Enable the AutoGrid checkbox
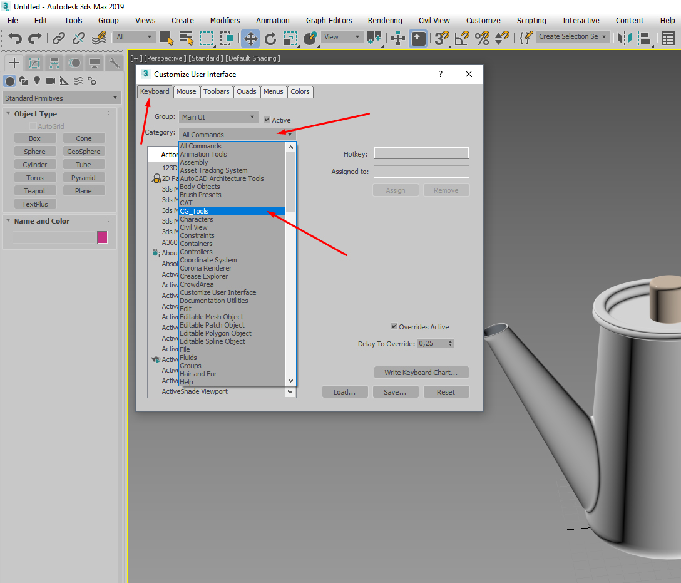The height and width of the screenshot is (583, 681). 33,126
